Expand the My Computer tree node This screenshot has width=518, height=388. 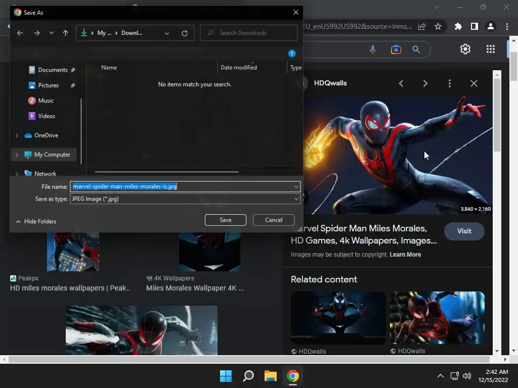[17, 155]
